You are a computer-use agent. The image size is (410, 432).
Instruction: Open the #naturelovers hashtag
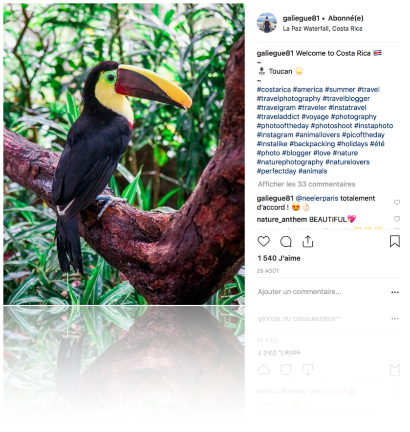[x=347, y=162]
